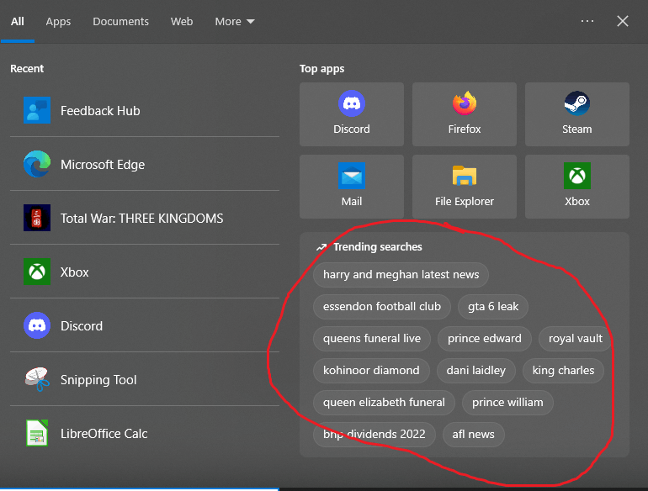Click the LibreOffice Calc text label

tap(104, 434)
